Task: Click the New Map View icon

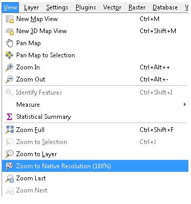Action: pos(9,19)
